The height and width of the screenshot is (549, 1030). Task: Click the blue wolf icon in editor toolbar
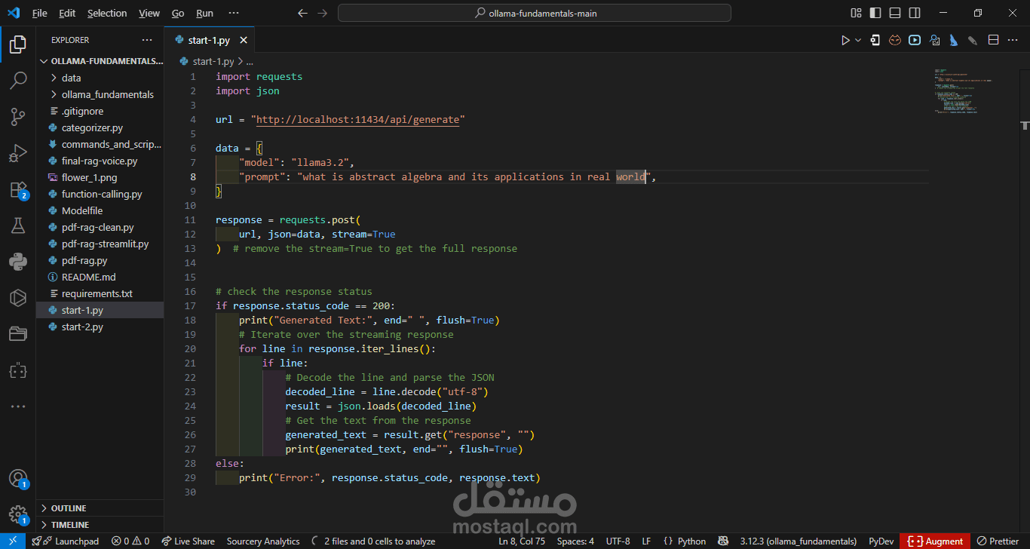coord(954,40)
